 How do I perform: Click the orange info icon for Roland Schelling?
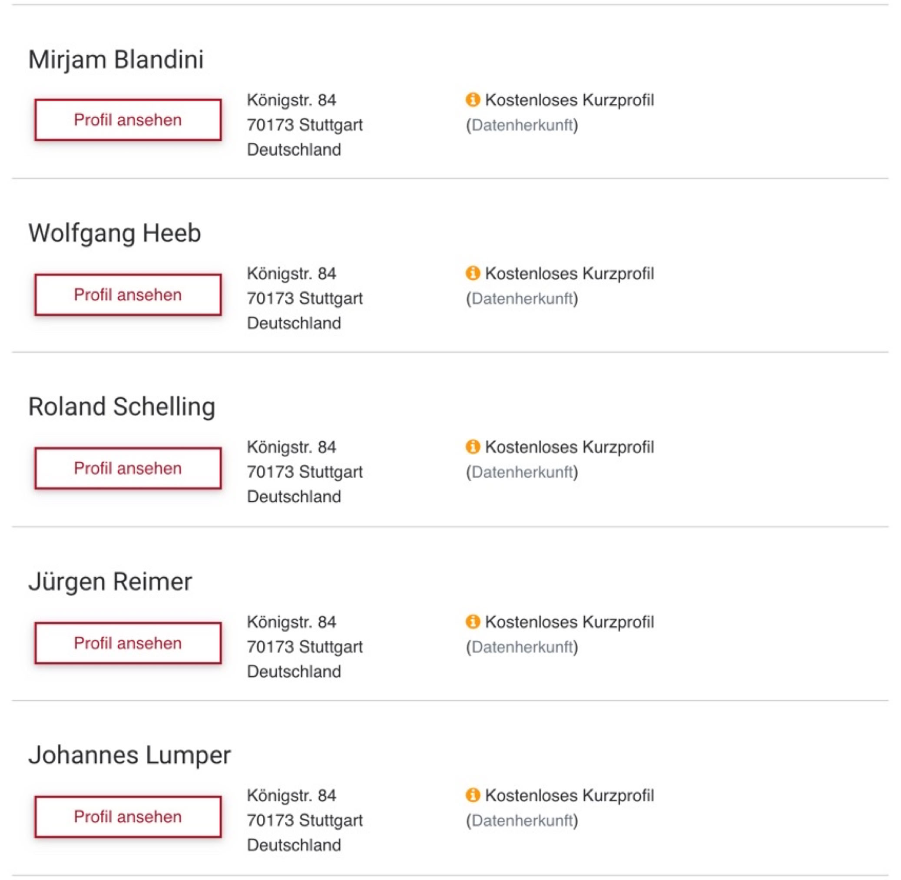tap(473, 447)
